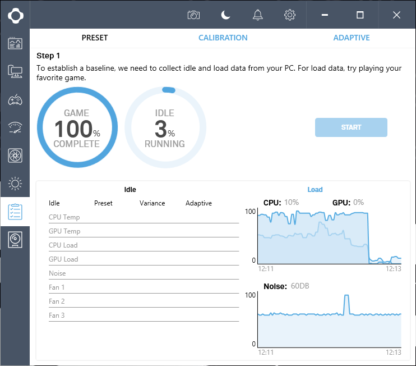Viewport: 416px width, 366px height.
Task: Click the IDLE 3% running progress ring
Action: click(165, 127)
